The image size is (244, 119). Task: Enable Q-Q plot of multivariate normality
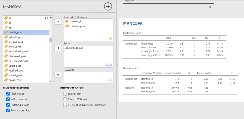click(65, 105)
